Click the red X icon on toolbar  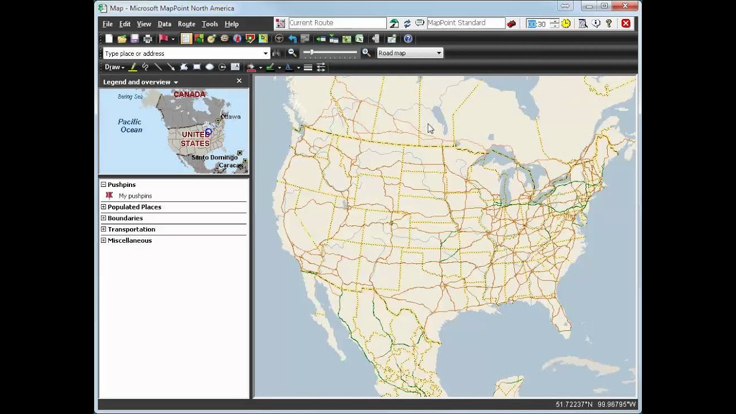coord(626,24)
